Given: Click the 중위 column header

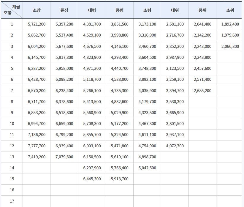Looking at the screenshot, I should click(x=202, y=10).
